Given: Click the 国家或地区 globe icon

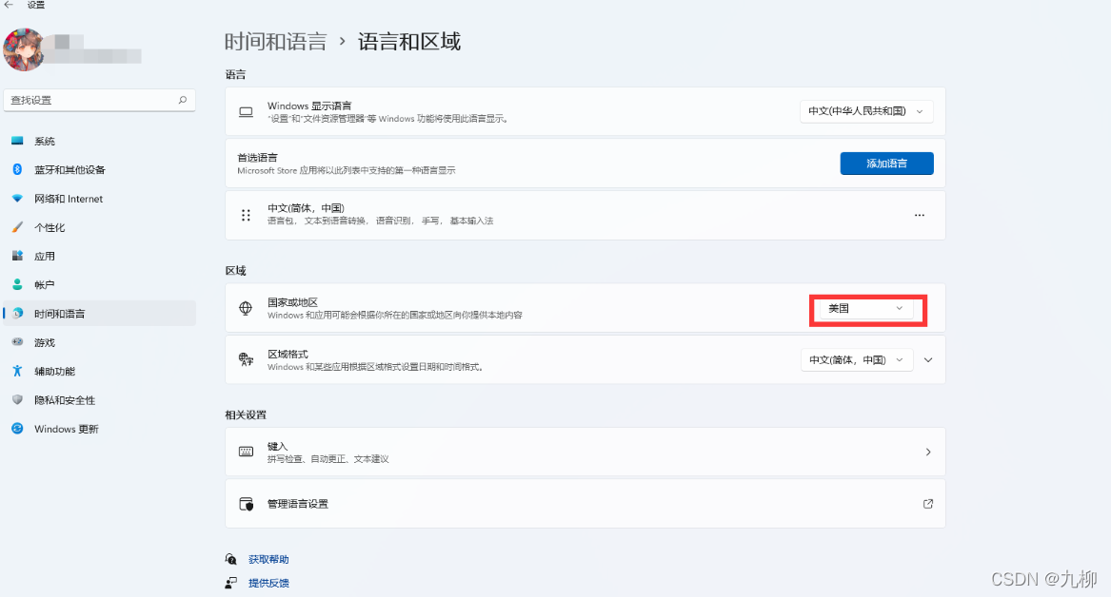Looking at the screenshot, I should click(246, 308).
